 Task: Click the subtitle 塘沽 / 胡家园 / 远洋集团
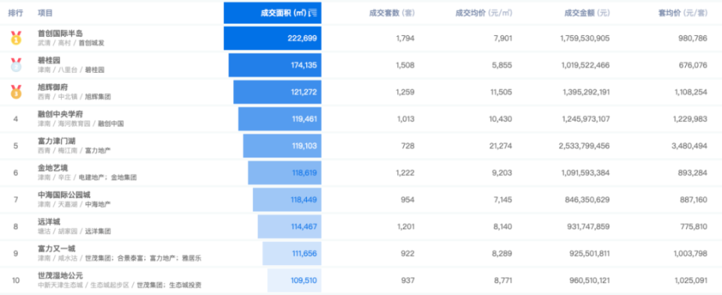(74, 231)
